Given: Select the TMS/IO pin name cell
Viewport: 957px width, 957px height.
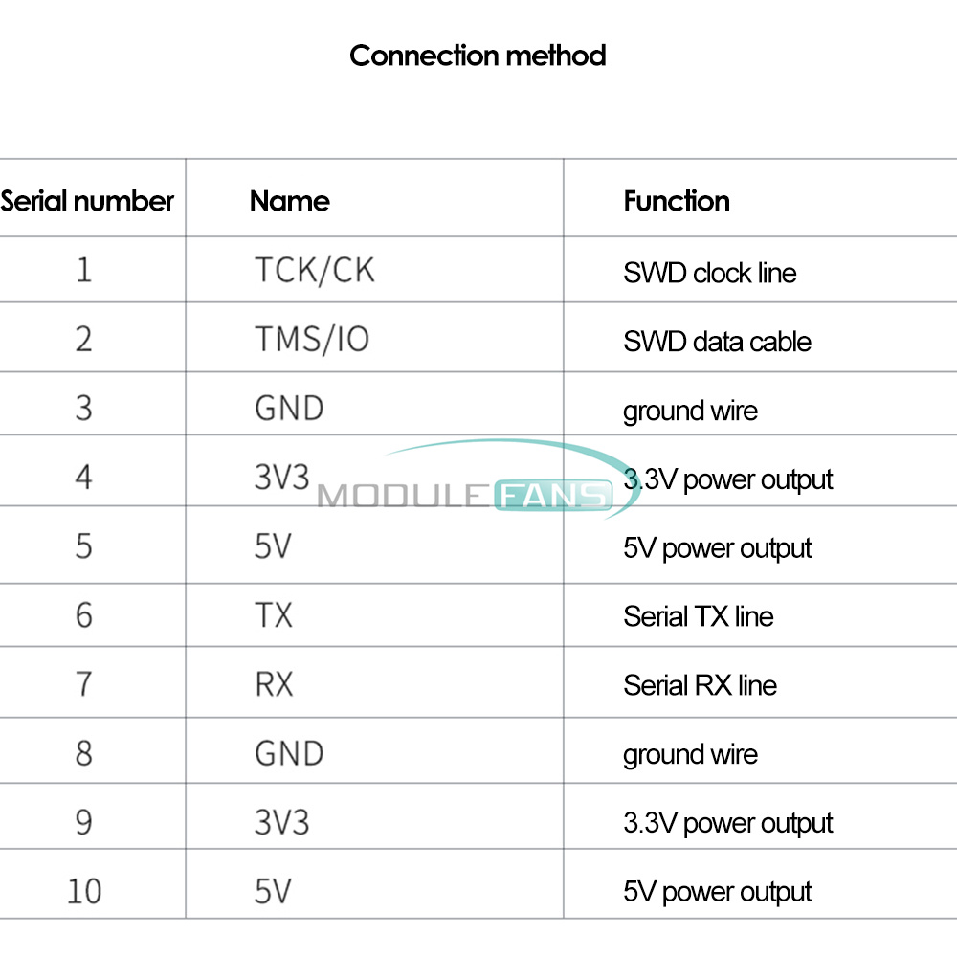Looking at the screenshot, I should point(311,340).
